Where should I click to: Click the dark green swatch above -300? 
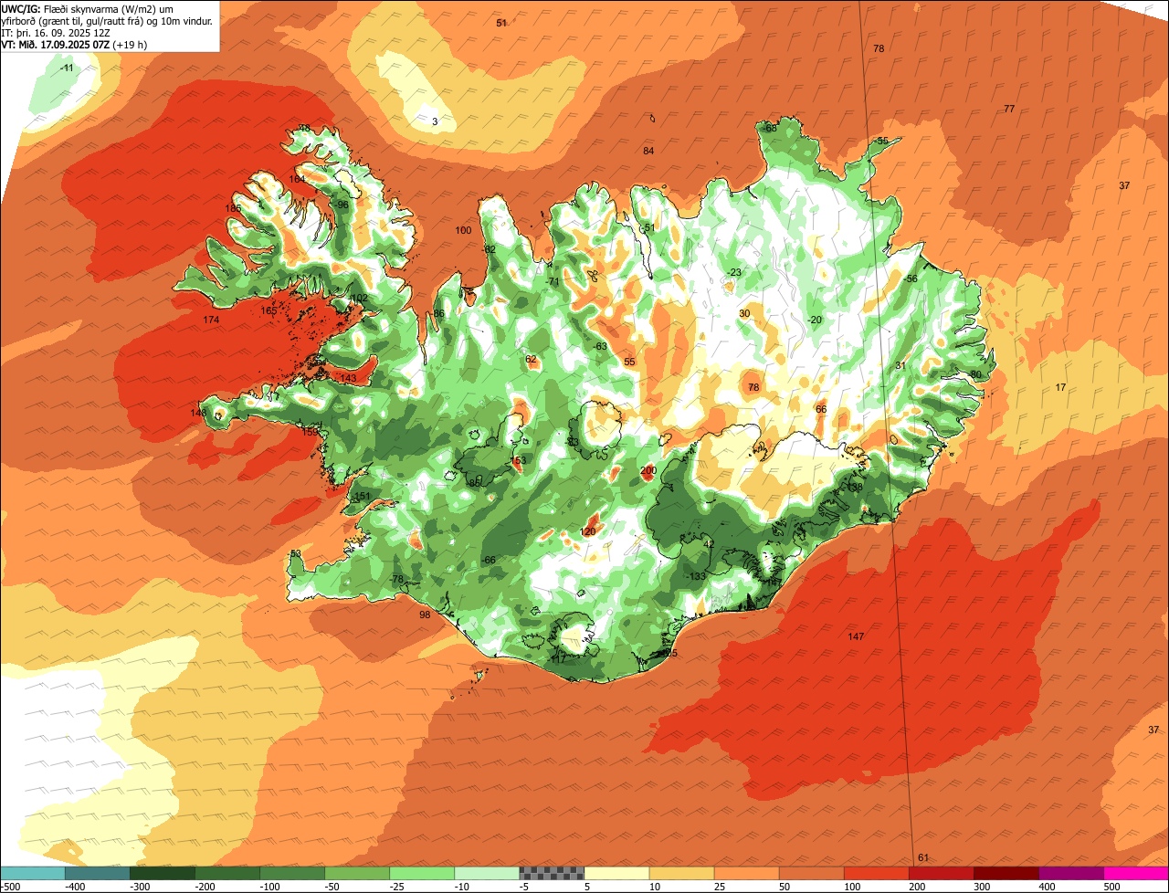pyautogui.click(x=162, y=873)
